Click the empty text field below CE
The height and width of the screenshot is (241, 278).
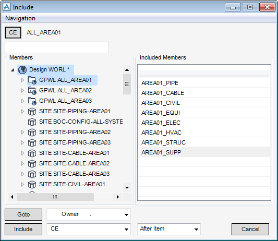(x=57, y=47)
